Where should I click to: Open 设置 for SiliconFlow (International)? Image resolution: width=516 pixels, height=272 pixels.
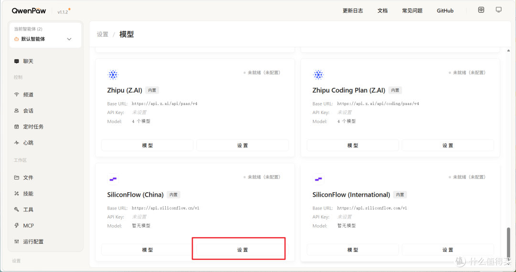[448, 250]
